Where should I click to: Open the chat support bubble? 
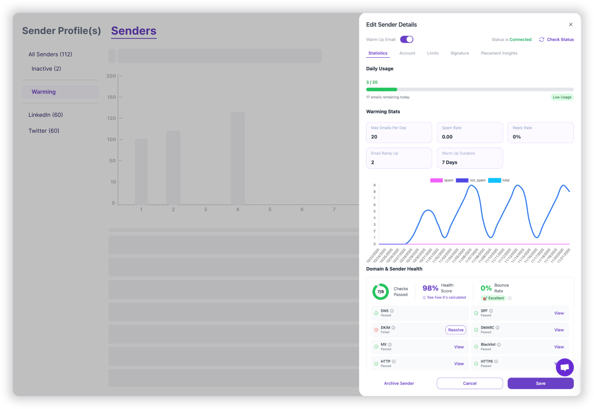(x=565, y=368)
